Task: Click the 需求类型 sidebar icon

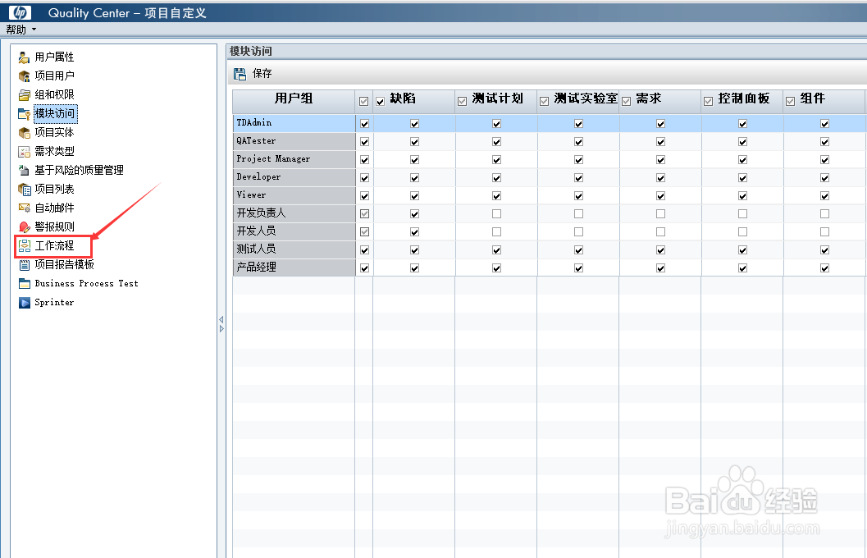Action: 25,152
